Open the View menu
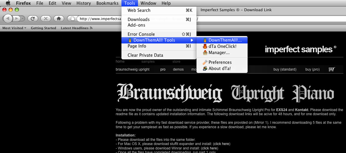346x153 pixels. coord(66,3)
